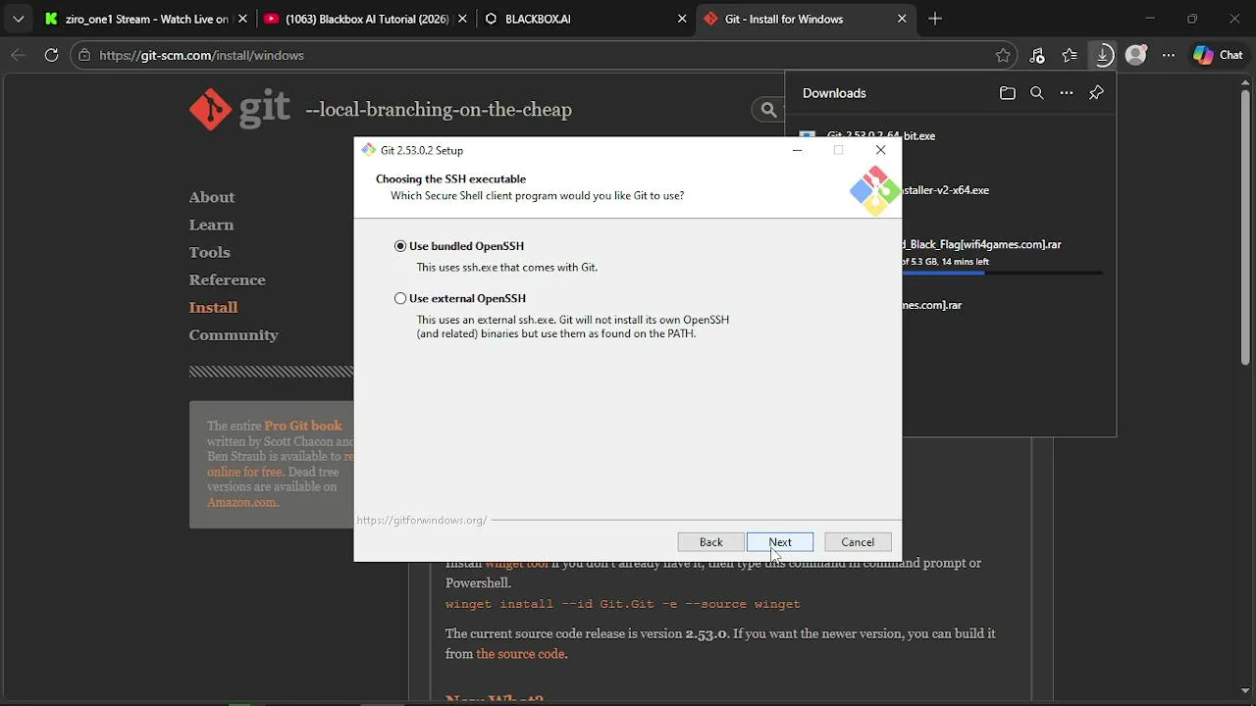Toggle the Downloads toolbar button

tap(1103, 55)
